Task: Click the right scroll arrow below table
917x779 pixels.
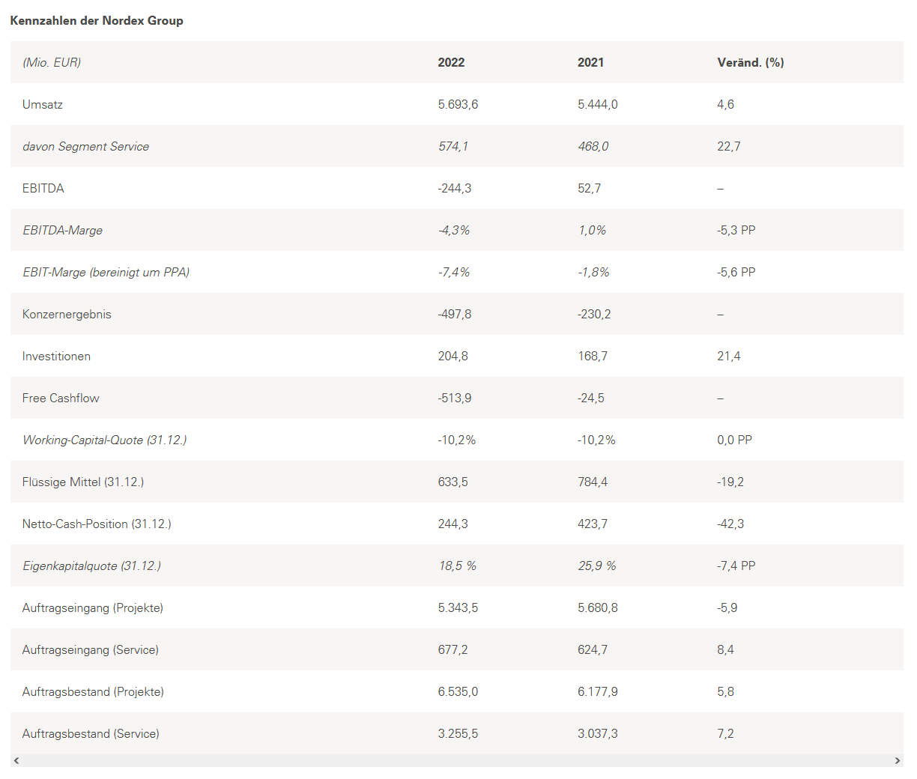Action: coord(898,761)
